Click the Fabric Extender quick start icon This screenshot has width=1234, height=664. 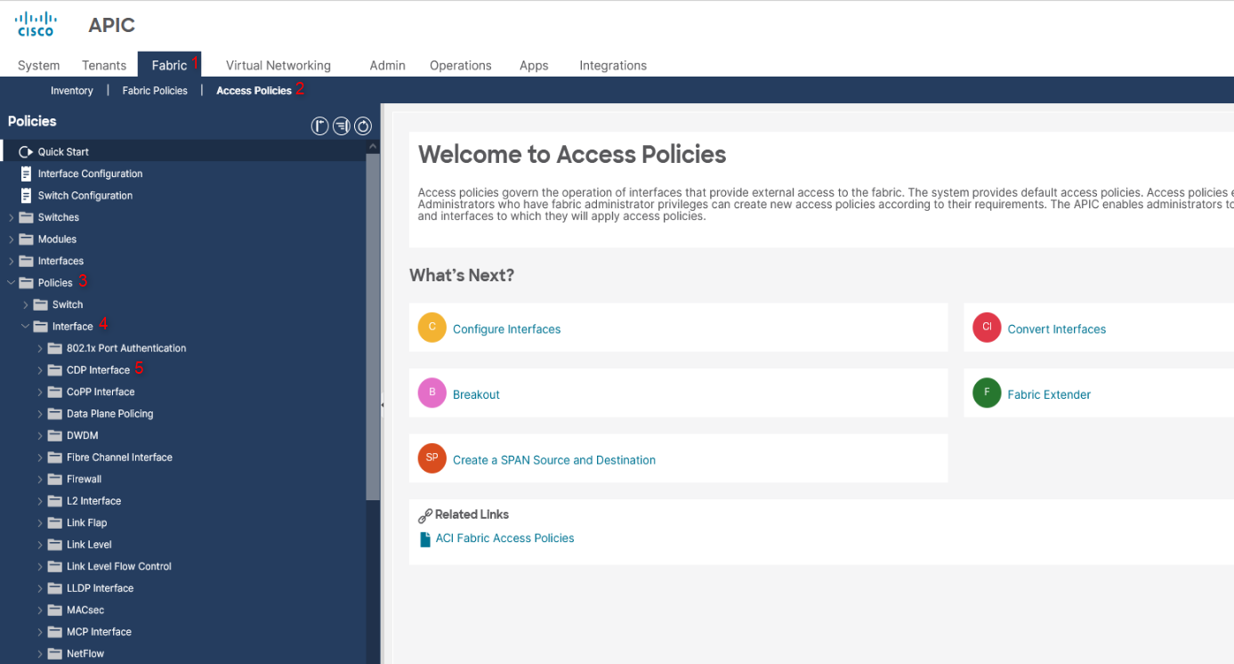[x=986, y=392]
